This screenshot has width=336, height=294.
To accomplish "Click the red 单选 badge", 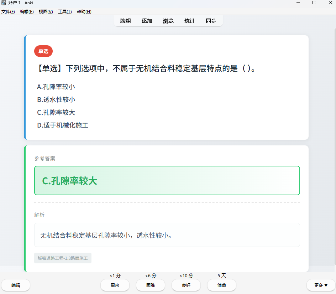I will point(43,51).
